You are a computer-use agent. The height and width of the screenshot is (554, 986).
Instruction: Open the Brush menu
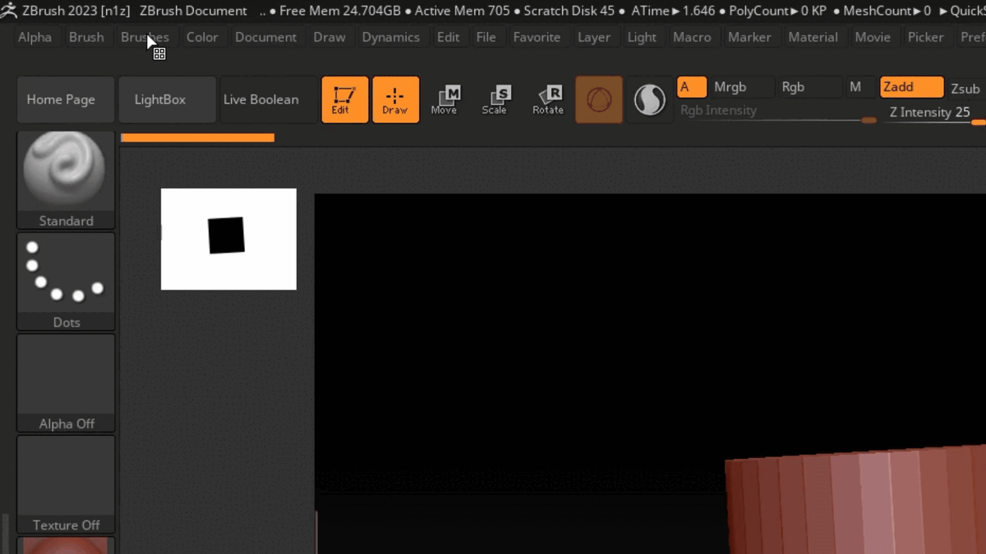click(x=86, y=37)
